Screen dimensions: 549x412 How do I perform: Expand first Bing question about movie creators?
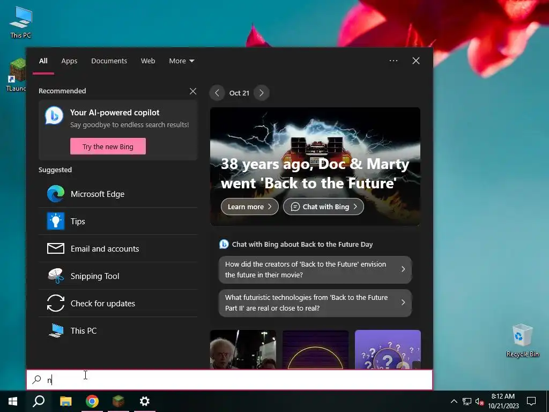(x=315, y=269)
